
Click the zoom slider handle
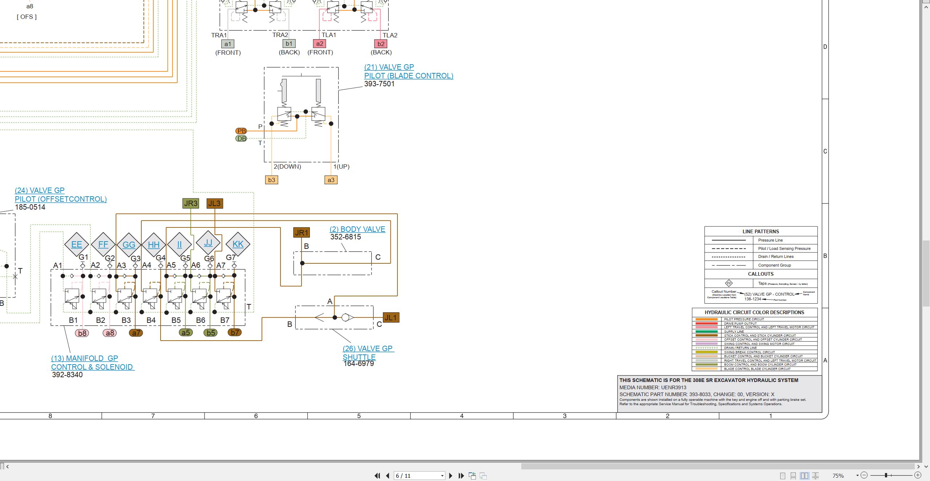pyautogui.click(x=886, y=475)
